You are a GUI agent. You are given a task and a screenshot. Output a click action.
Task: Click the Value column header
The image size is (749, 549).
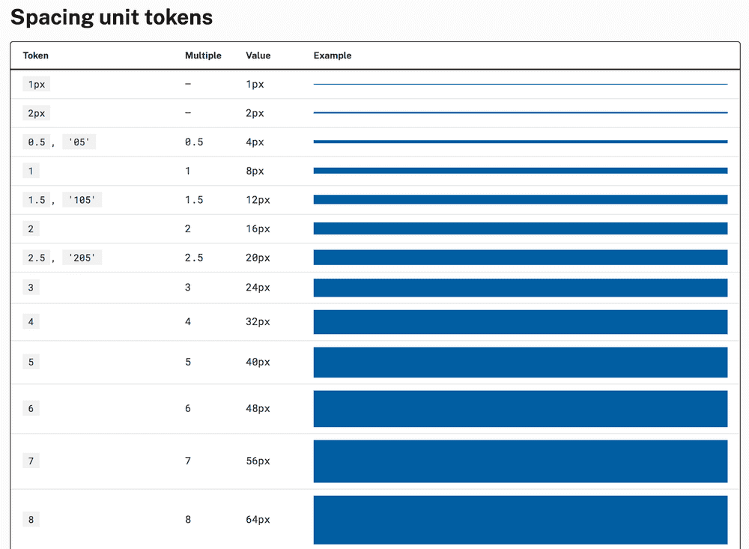point(258,55)
